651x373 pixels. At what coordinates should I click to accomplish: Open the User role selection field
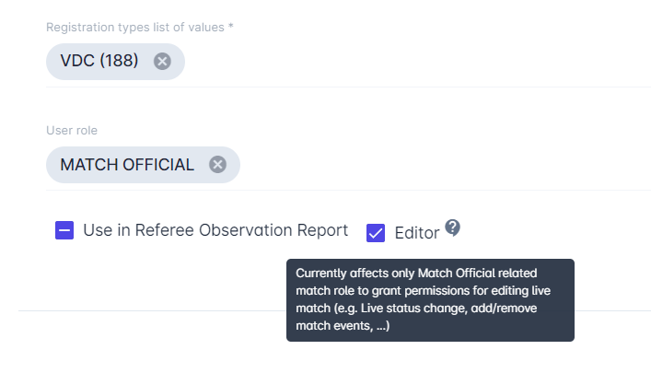click(442, 165)
